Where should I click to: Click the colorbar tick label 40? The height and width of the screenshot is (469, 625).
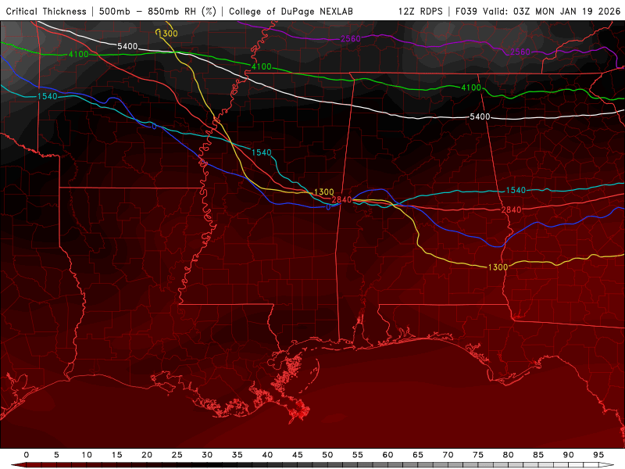(267, 455)
